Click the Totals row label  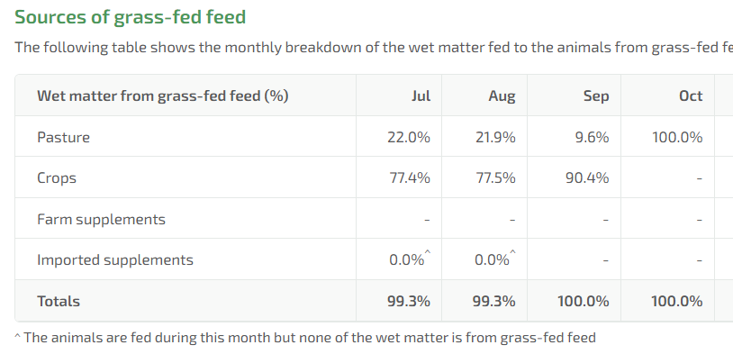59,301
